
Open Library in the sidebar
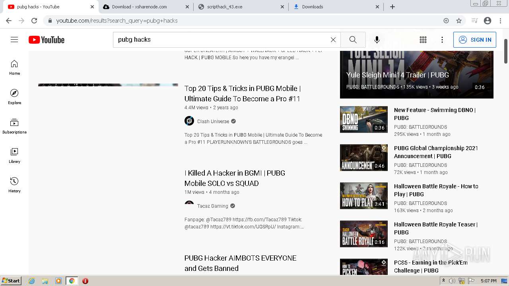[14, 156]
